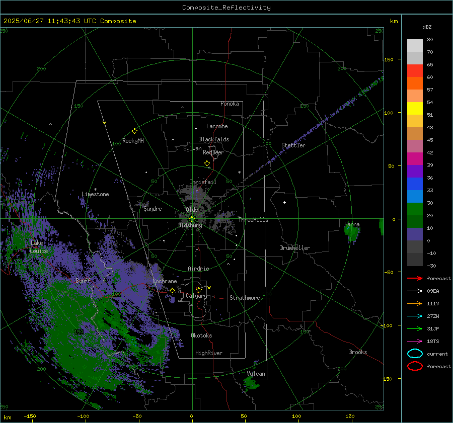Select the cyan 27ZW arrow in legend
This screenshot has height=423, width=453.
point(415,316)
